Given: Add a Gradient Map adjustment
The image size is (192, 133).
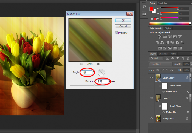Looking at the screenshot, I should (x=180, y=48).
